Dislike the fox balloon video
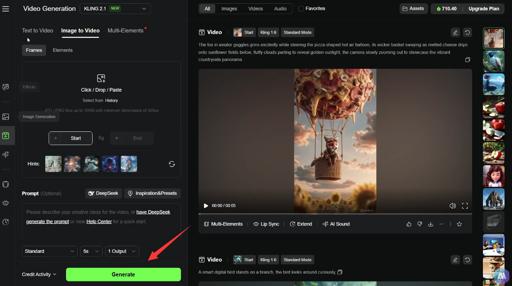The width and height of the screenshot is (512, 286). (x=420, y=224)
